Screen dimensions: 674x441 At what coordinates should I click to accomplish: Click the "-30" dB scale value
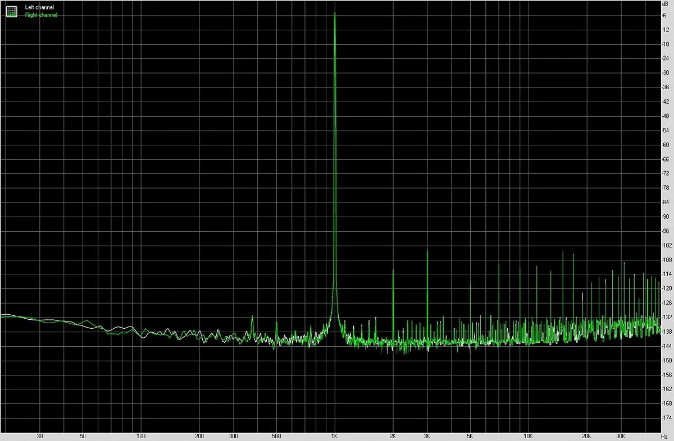(666, 73)
